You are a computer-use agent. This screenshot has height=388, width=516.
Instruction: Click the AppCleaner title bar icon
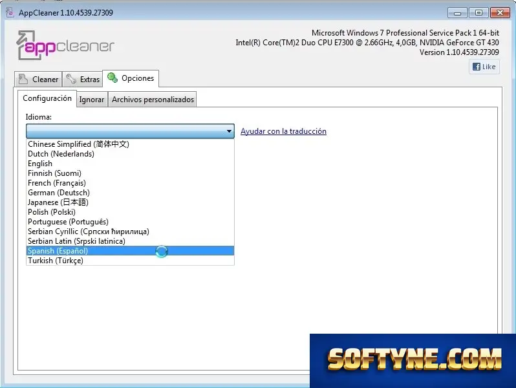click(x=10, y=12)
